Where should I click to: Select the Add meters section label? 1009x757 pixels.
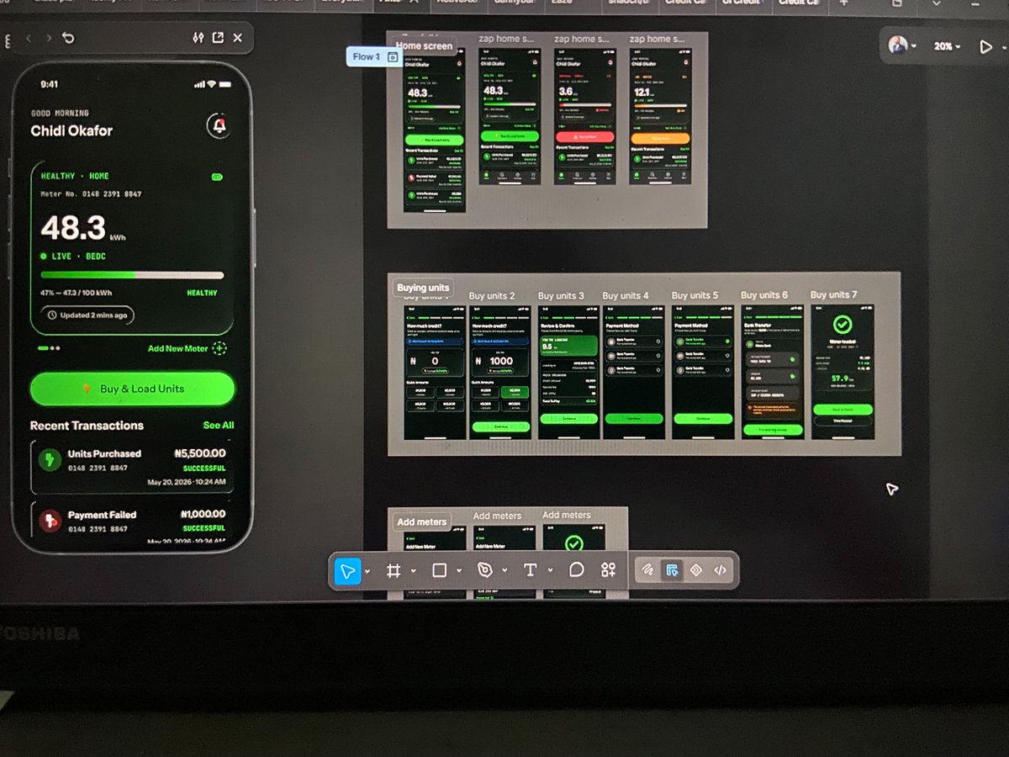(x=422, y=521)
